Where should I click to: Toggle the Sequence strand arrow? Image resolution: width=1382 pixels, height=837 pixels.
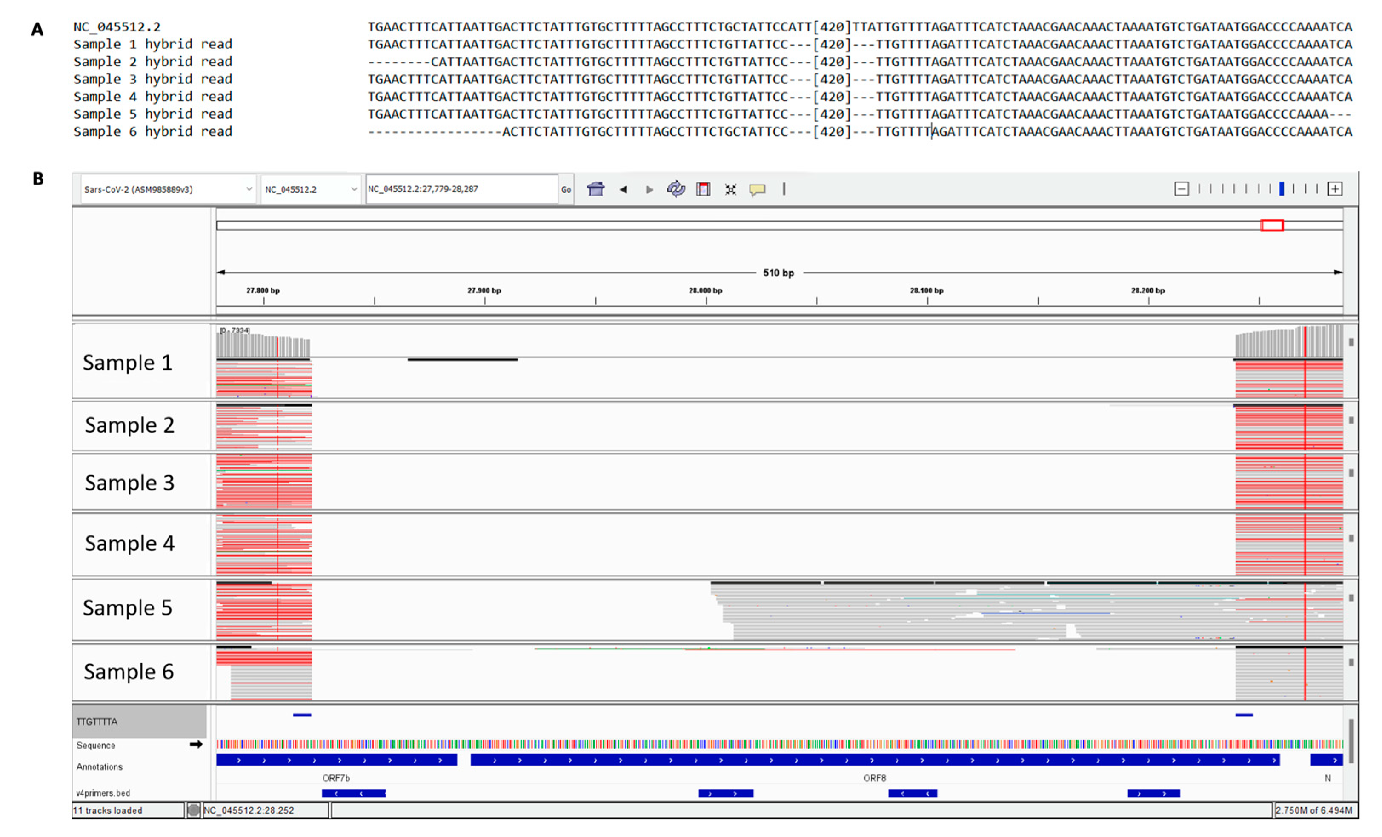tap(196, 745)
